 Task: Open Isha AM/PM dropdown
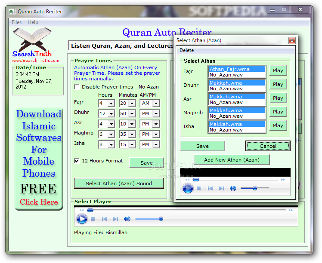(x=156, y=144)
